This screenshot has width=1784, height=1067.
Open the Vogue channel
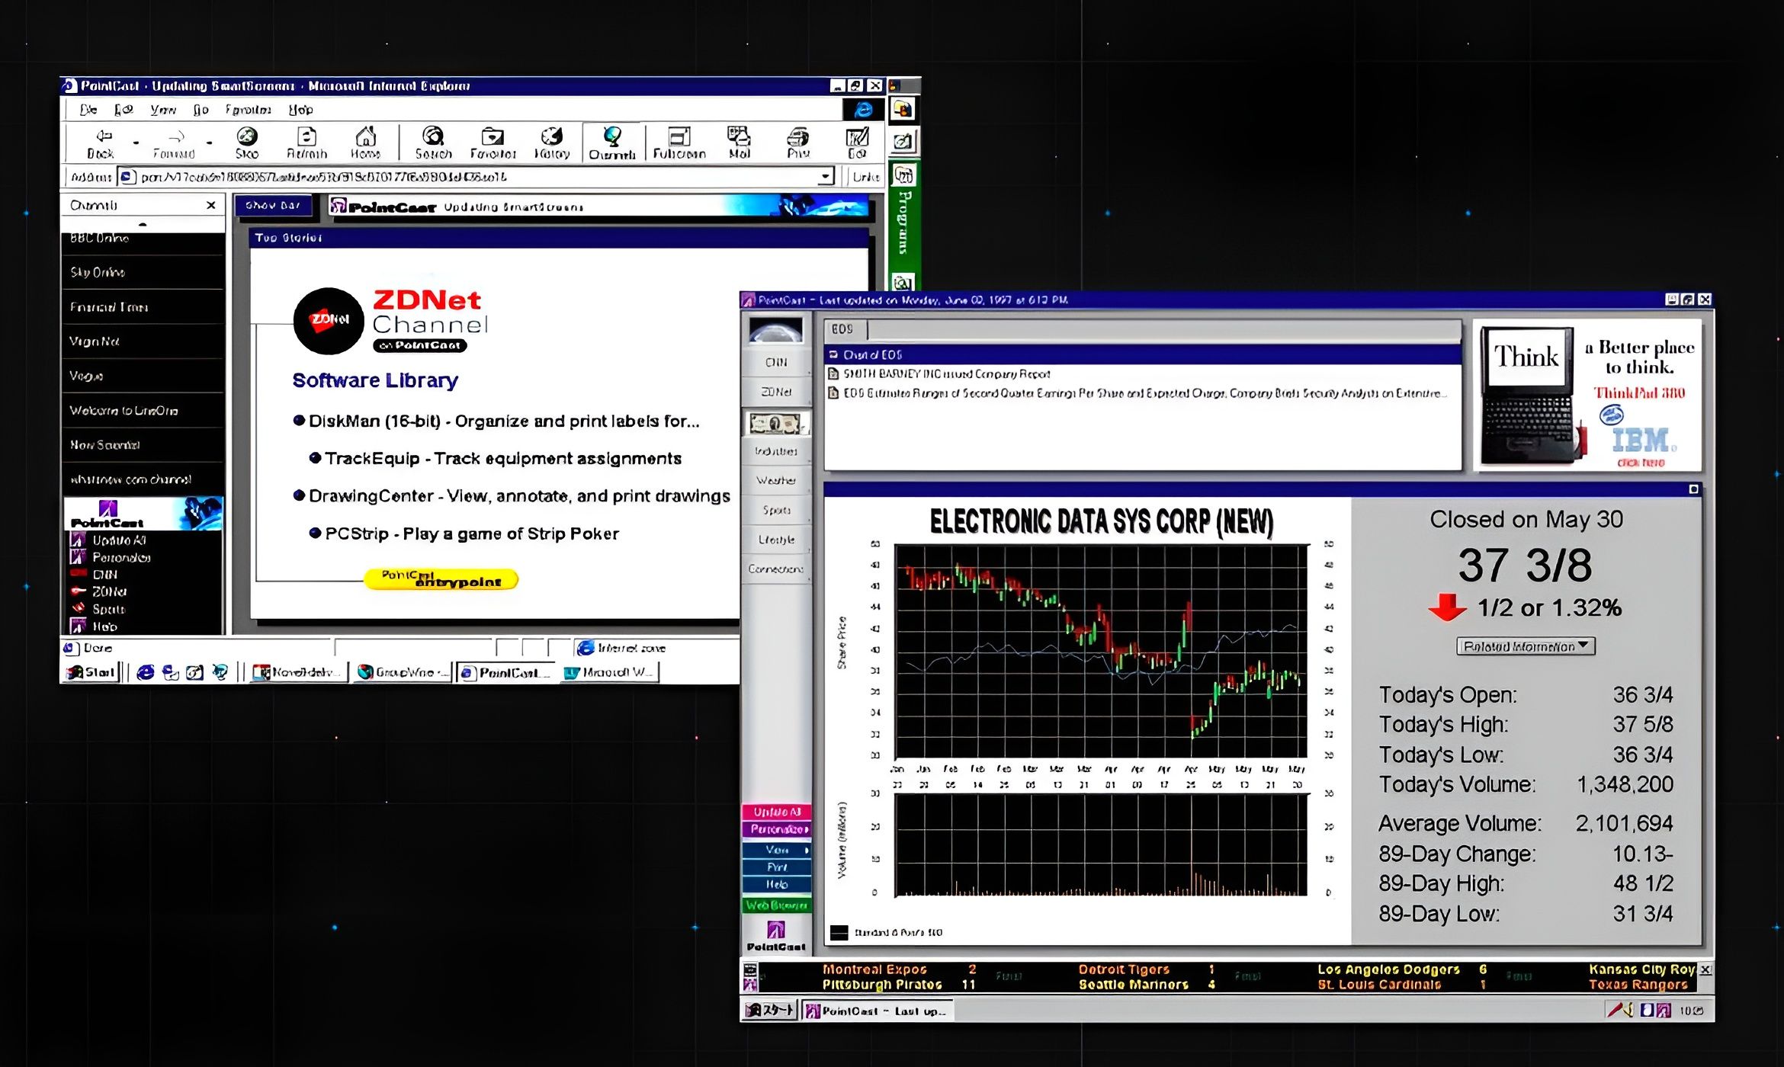point(143,376)
